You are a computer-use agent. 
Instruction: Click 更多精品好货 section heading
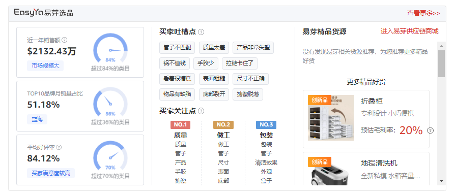point(366,82)
